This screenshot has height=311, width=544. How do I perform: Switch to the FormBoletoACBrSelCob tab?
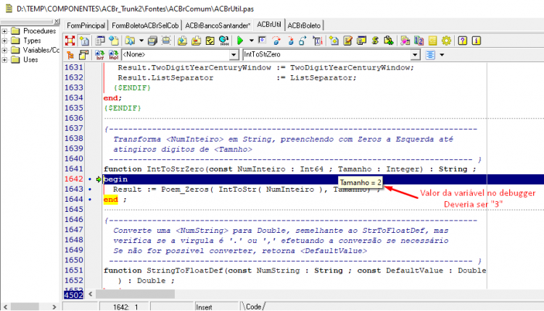coord(145,25)
